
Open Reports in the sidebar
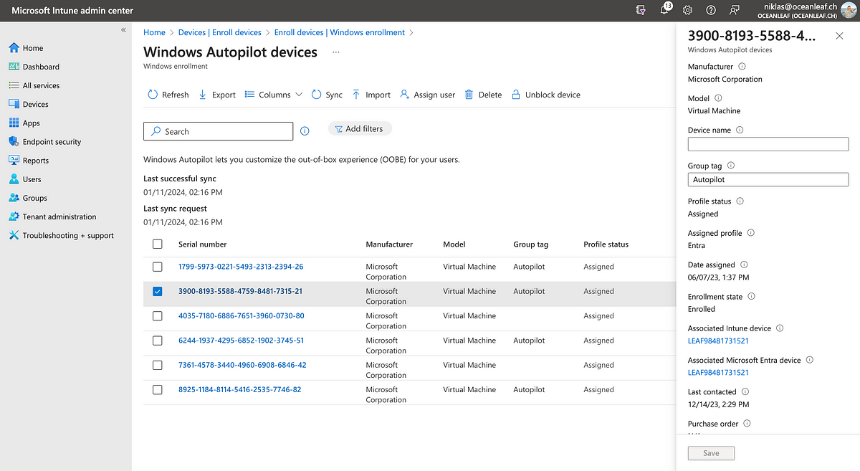click(29, 161)
